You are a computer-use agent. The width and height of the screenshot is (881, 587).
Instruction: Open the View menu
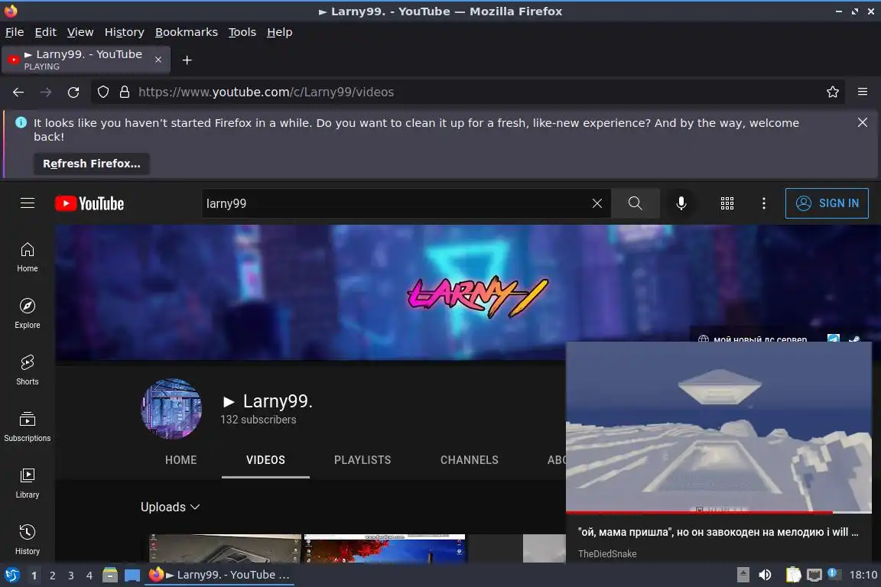(80, 32)
